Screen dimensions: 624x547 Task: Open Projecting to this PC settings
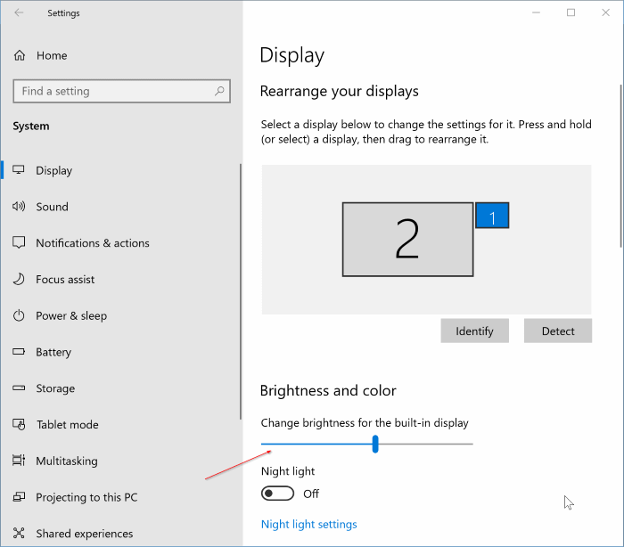pos(86,498)
